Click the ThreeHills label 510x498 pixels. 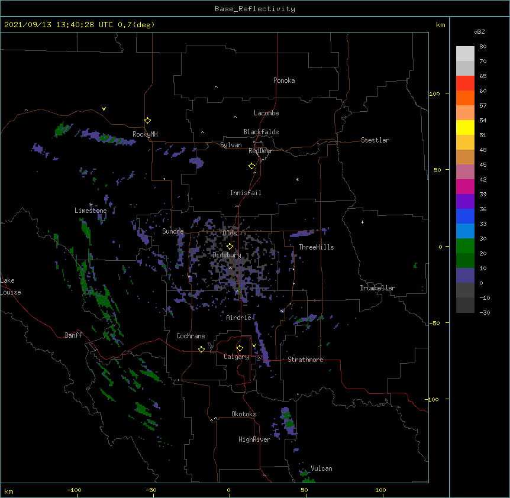pos(316,247)
